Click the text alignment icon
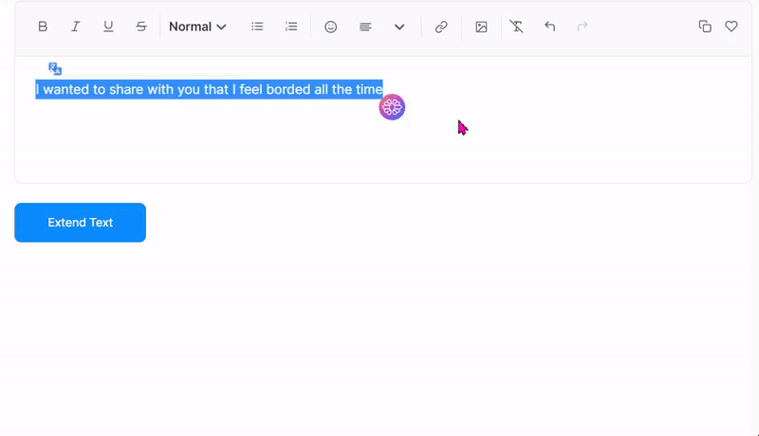The image size is (759, 436). pos(365,27)
